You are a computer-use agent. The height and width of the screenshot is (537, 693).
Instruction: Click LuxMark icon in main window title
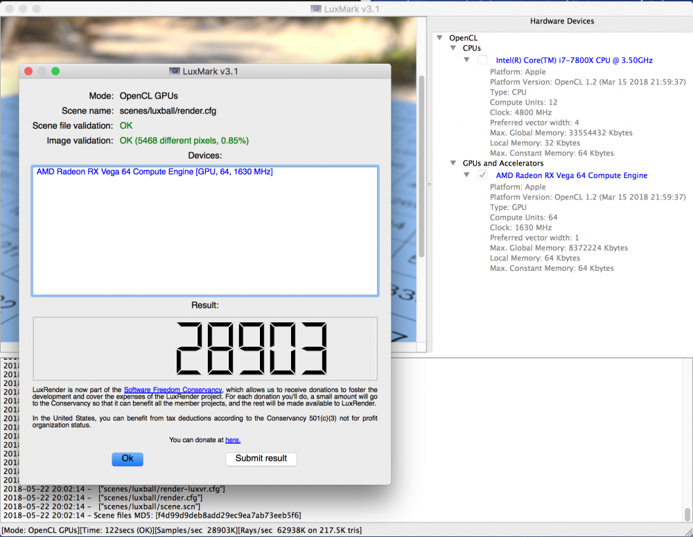[x=316, y=9]
